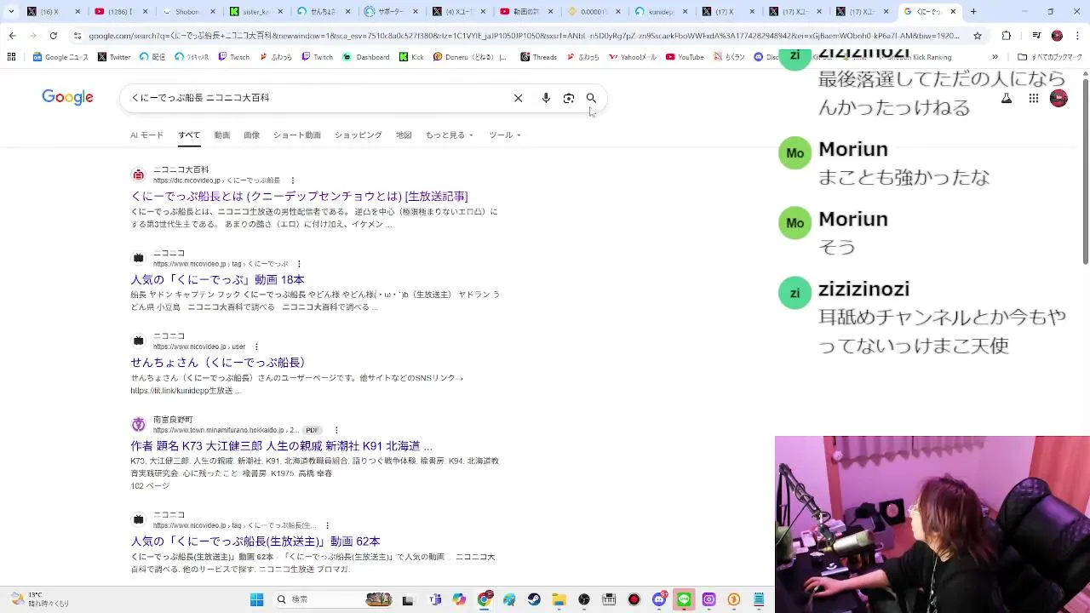Viewport: 1090px width, 613px height.
Task: Open LINE from the taskbar
Action: (x=684, y=599)
